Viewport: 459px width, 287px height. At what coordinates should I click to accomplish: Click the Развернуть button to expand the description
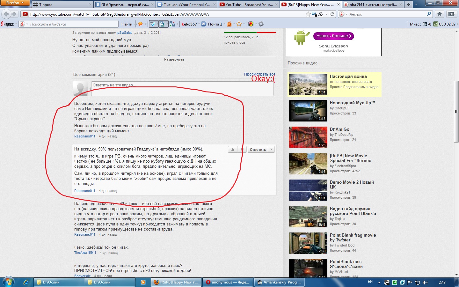tap(174, 60)
